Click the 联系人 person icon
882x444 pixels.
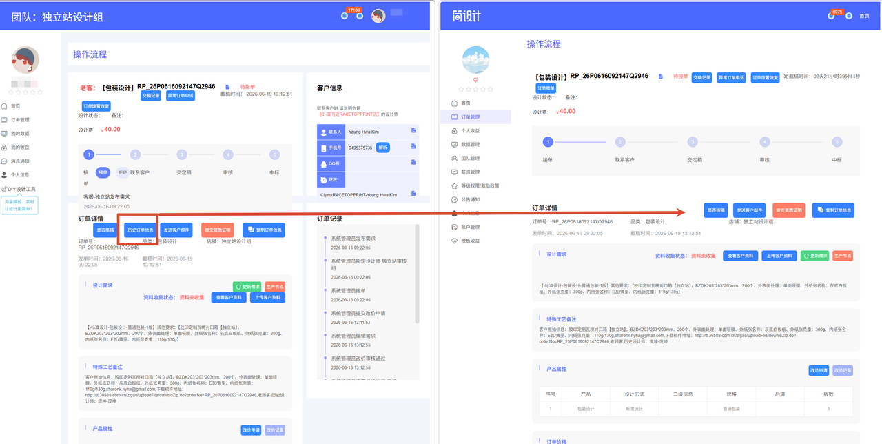[324, 131]
